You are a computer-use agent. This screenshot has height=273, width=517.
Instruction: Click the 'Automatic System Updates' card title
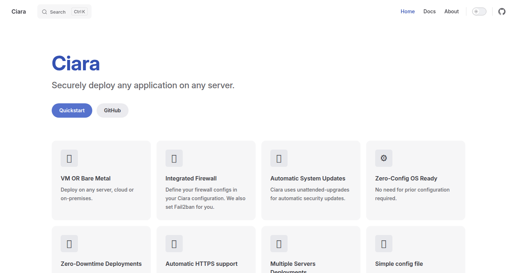308,178
